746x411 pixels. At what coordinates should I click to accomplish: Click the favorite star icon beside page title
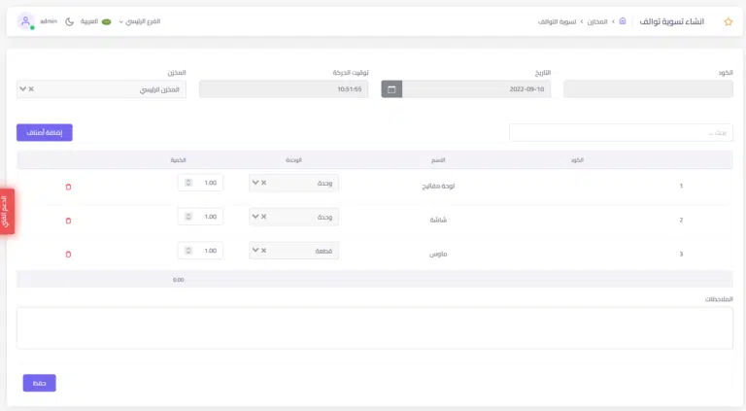click(729, 21)
